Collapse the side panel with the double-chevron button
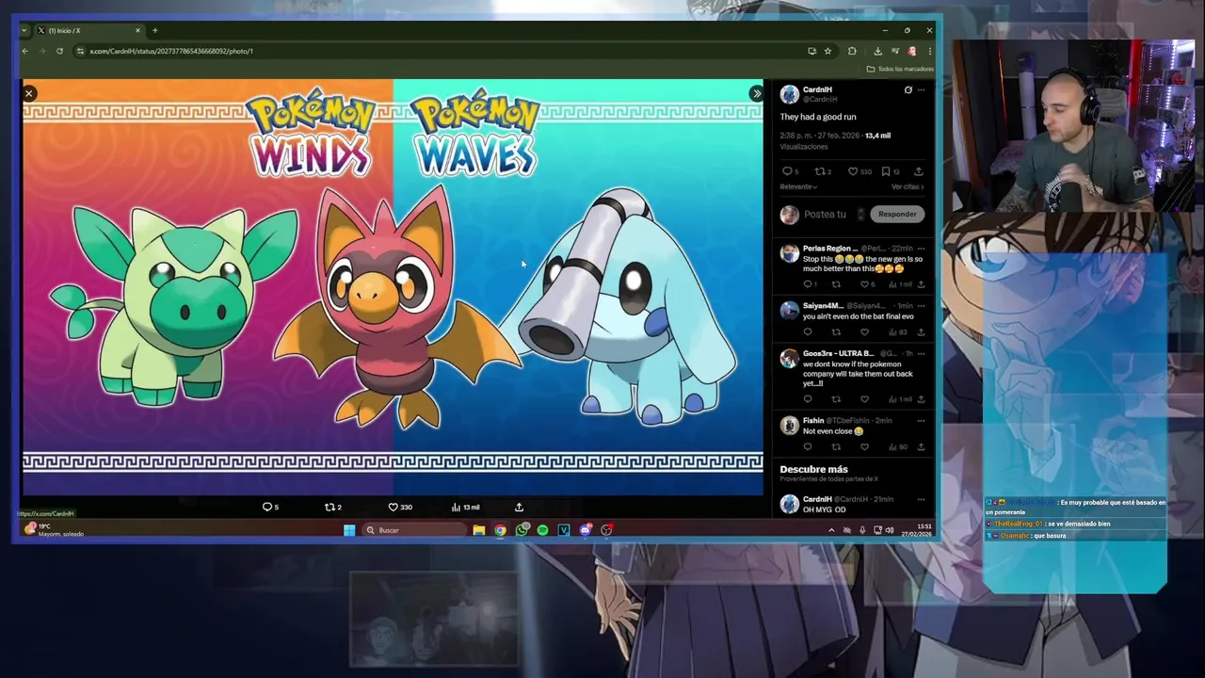The height and width of the screenshot is (678, 1205). click(756, 93)
